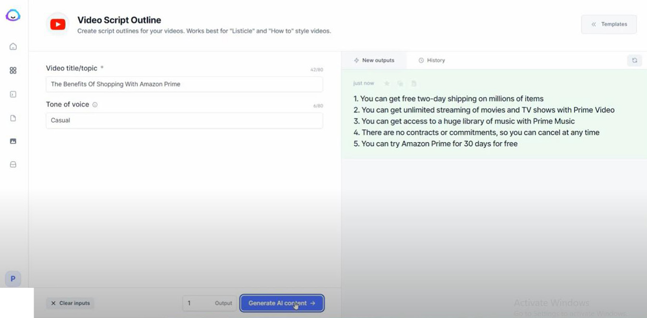Select output line about free two-day shipping

click(448, 99)
